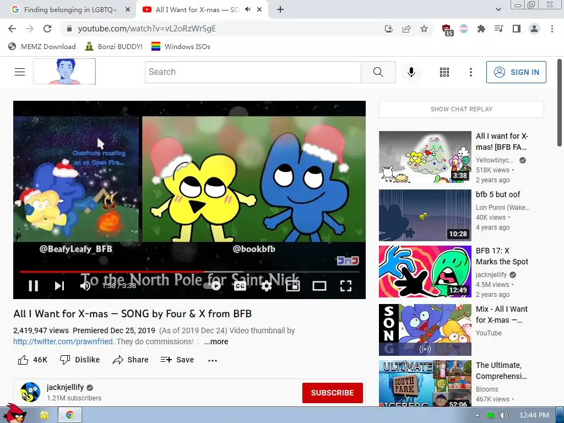Viewport: 564px width, 423px height.
Task: Open Chrome three-dot menu
Action: pyautogui.click(x=552, y=29)
